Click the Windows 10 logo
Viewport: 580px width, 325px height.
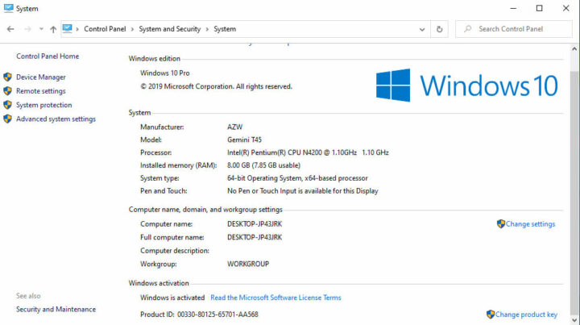tap(466, 85)
